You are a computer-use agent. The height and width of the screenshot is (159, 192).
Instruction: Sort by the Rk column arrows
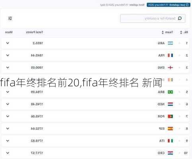click(x=181, y=32)
